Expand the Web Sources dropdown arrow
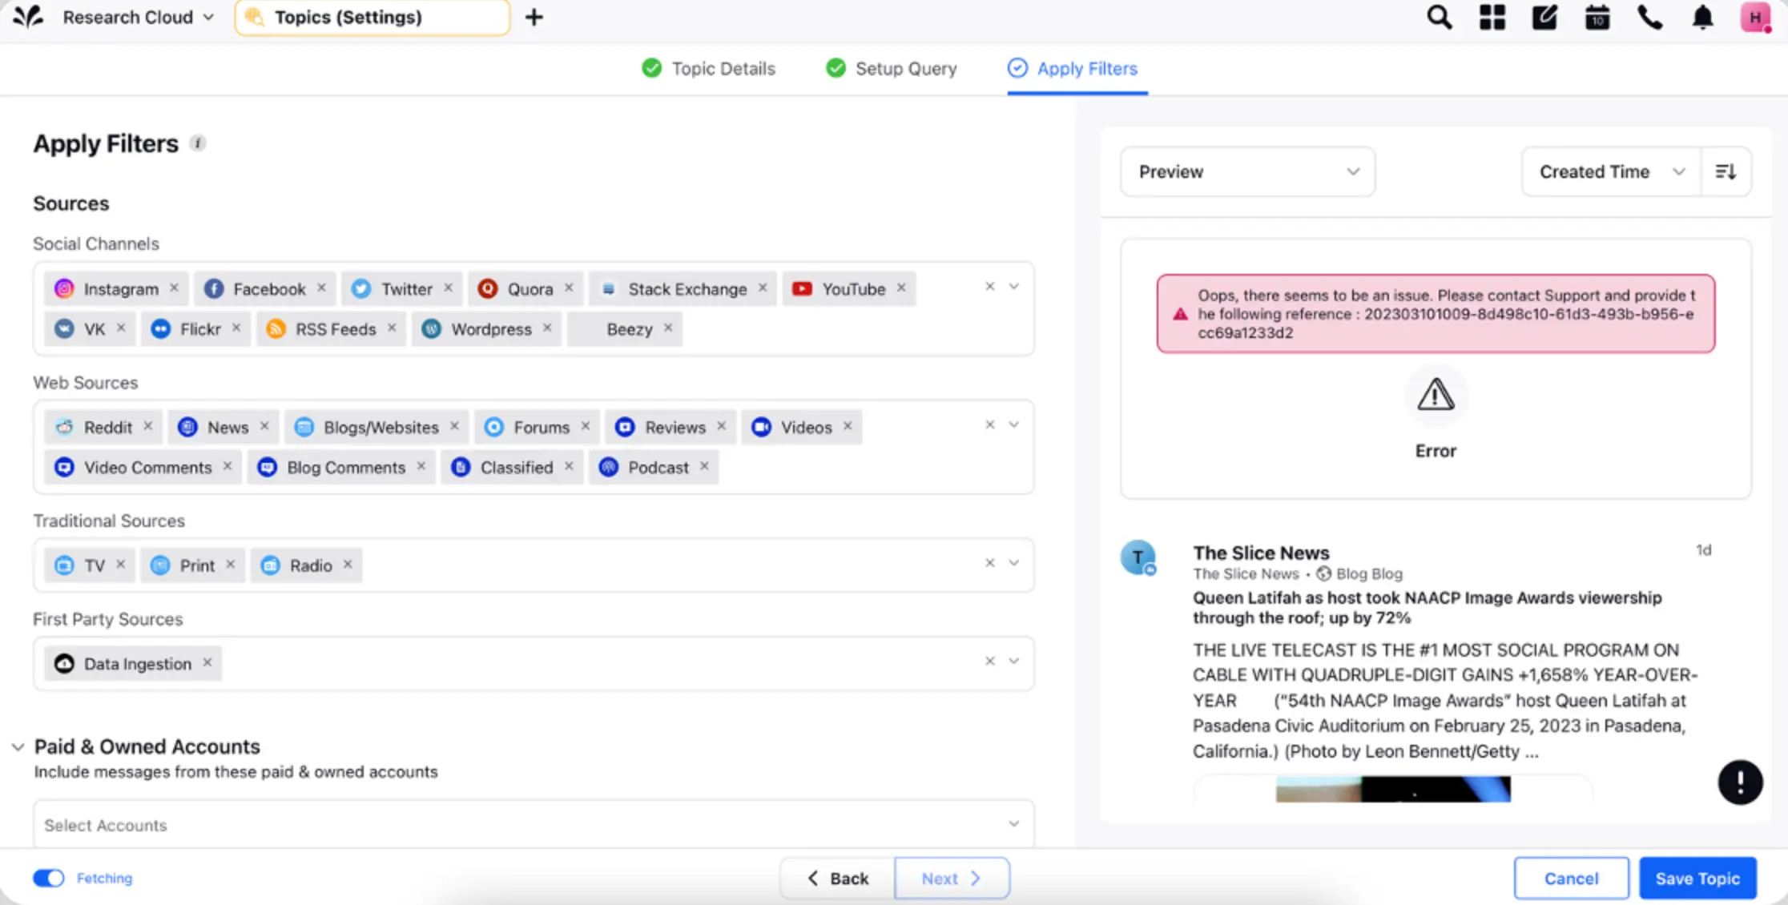Viewport: 1788px width, 905px height. pyautogui.click(x=1014, y=425)
